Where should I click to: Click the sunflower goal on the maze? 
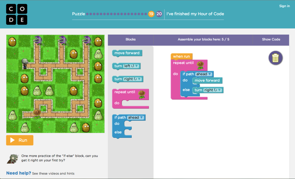[x=37, y=113]
